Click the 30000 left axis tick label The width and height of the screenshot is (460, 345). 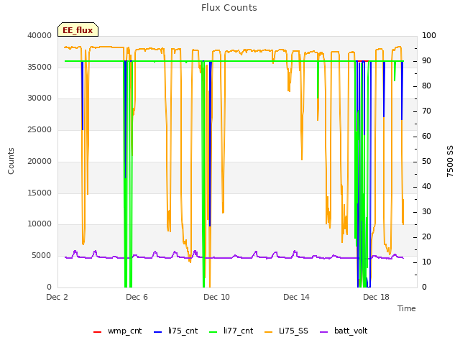tap(40, 98)
